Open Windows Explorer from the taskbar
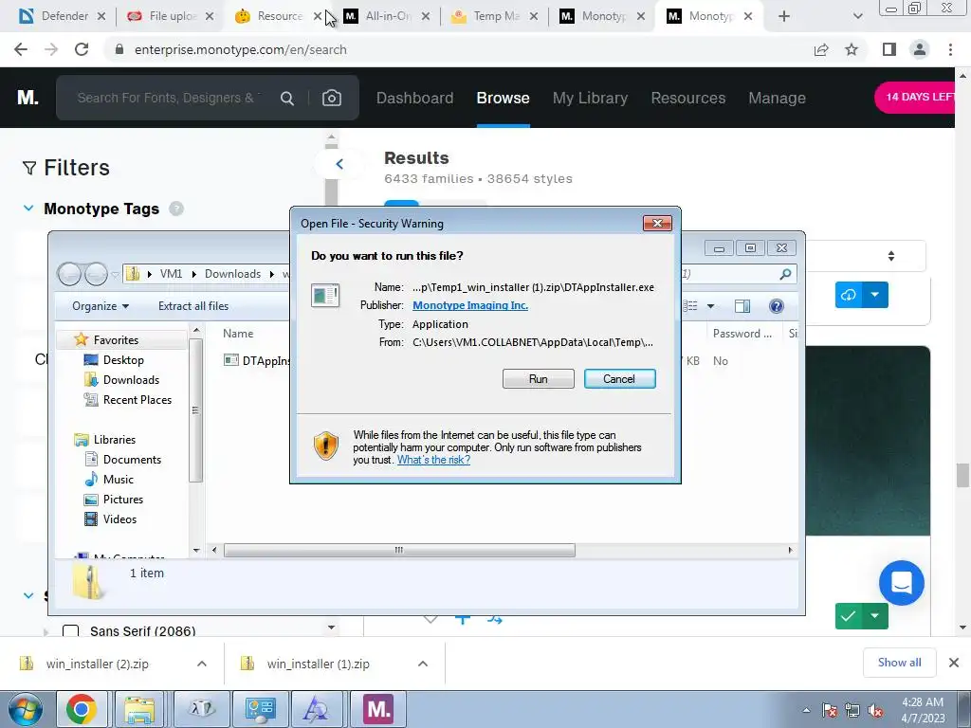Viewport: 971px width, 728px height. click(139, 709)
